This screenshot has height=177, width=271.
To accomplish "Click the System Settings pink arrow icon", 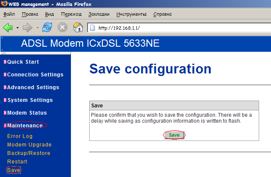I will (5, 100).
